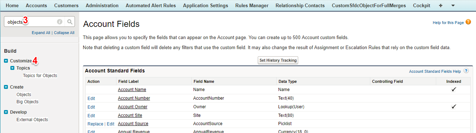476x133 pixels.
Task: Collapse the Develop tree section
Action: click(6, 112)
